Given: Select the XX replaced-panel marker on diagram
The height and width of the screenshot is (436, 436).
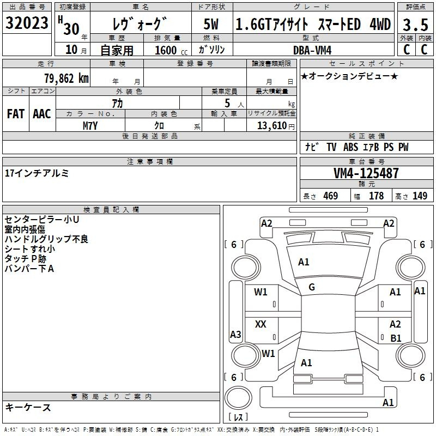Looking at the screenshot, I should pyautogui.click(x=261, y=324).
